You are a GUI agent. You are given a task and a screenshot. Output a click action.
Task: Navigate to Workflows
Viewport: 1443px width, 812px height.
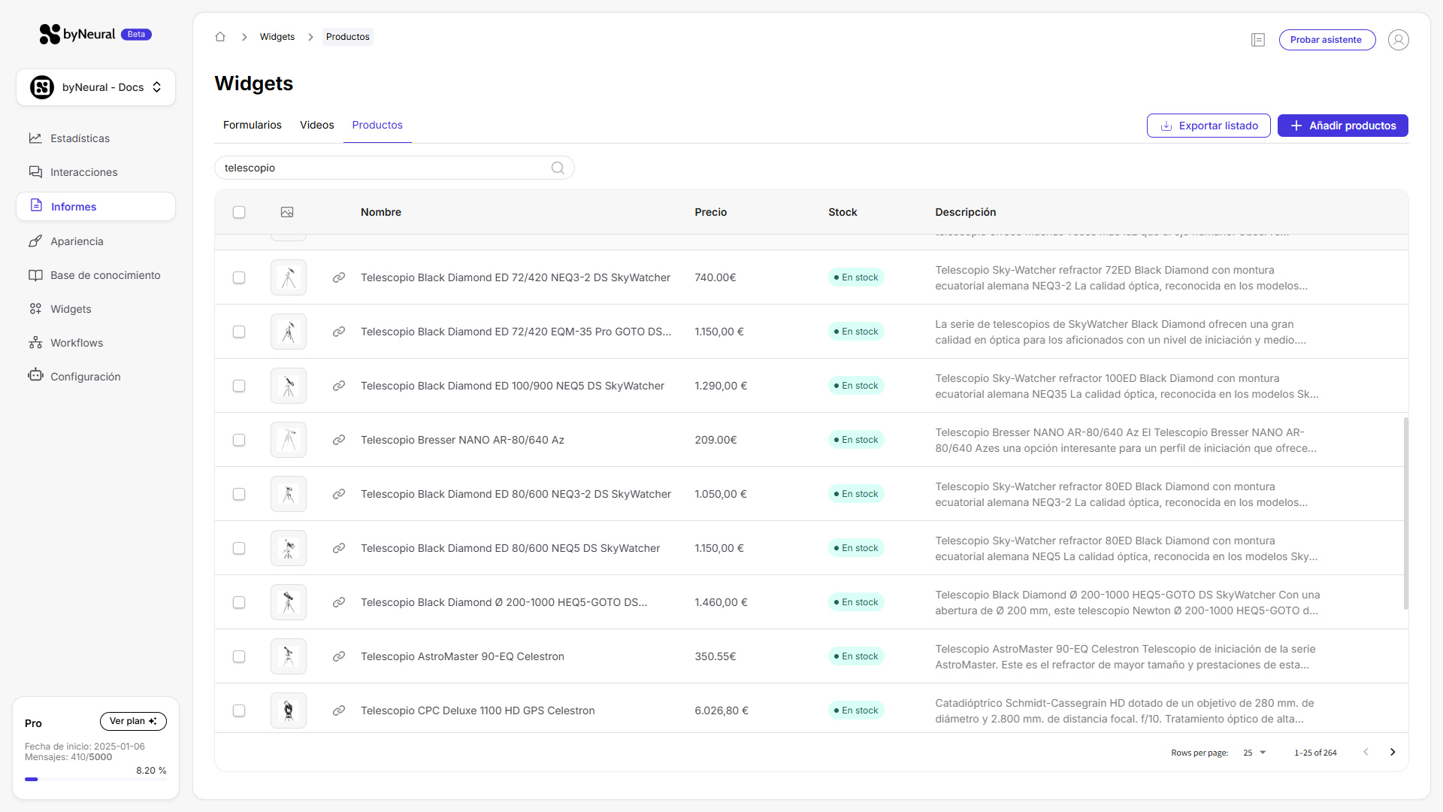point(76,342)
